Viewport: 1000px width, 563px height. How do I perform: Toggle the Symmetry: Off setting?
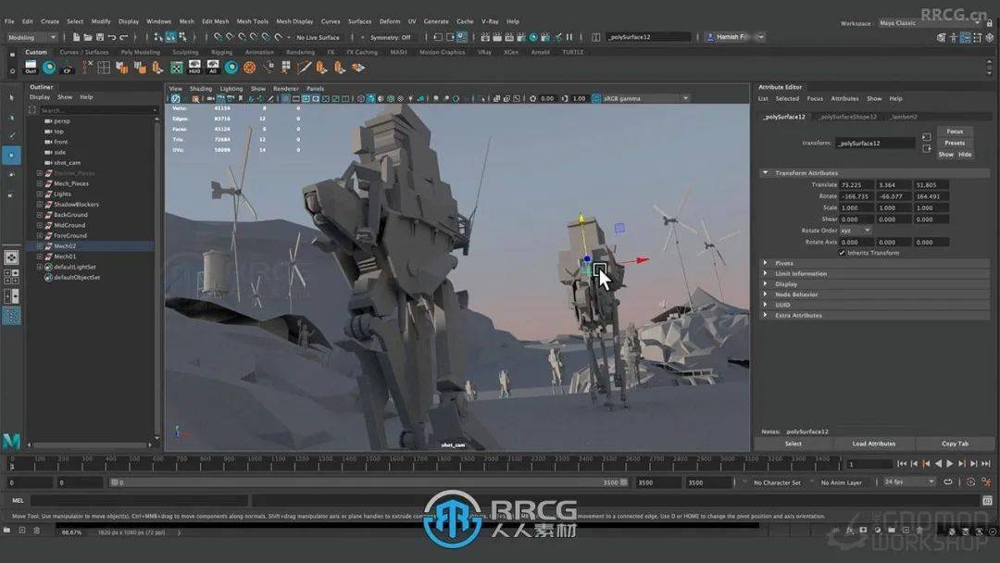390,37
